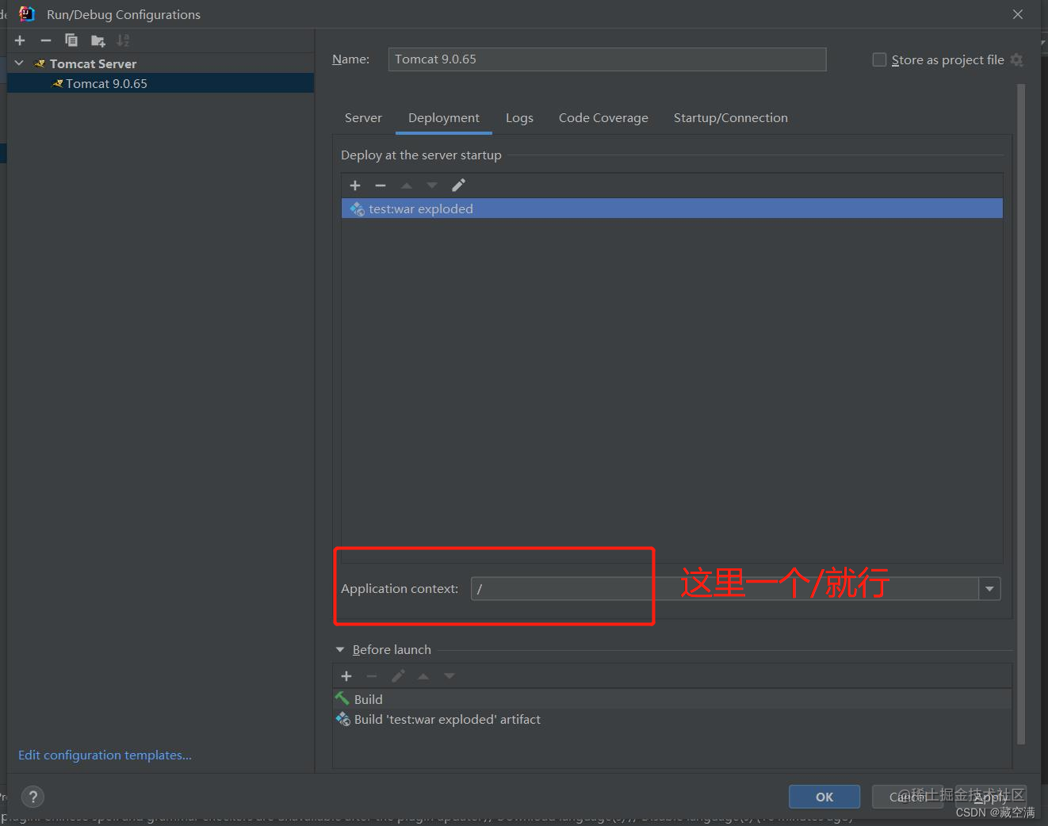Image resolution: width=1048 pixels, height=826 pixels.
Task: Add a Before launch task
Action: click(x=346, y=676)
